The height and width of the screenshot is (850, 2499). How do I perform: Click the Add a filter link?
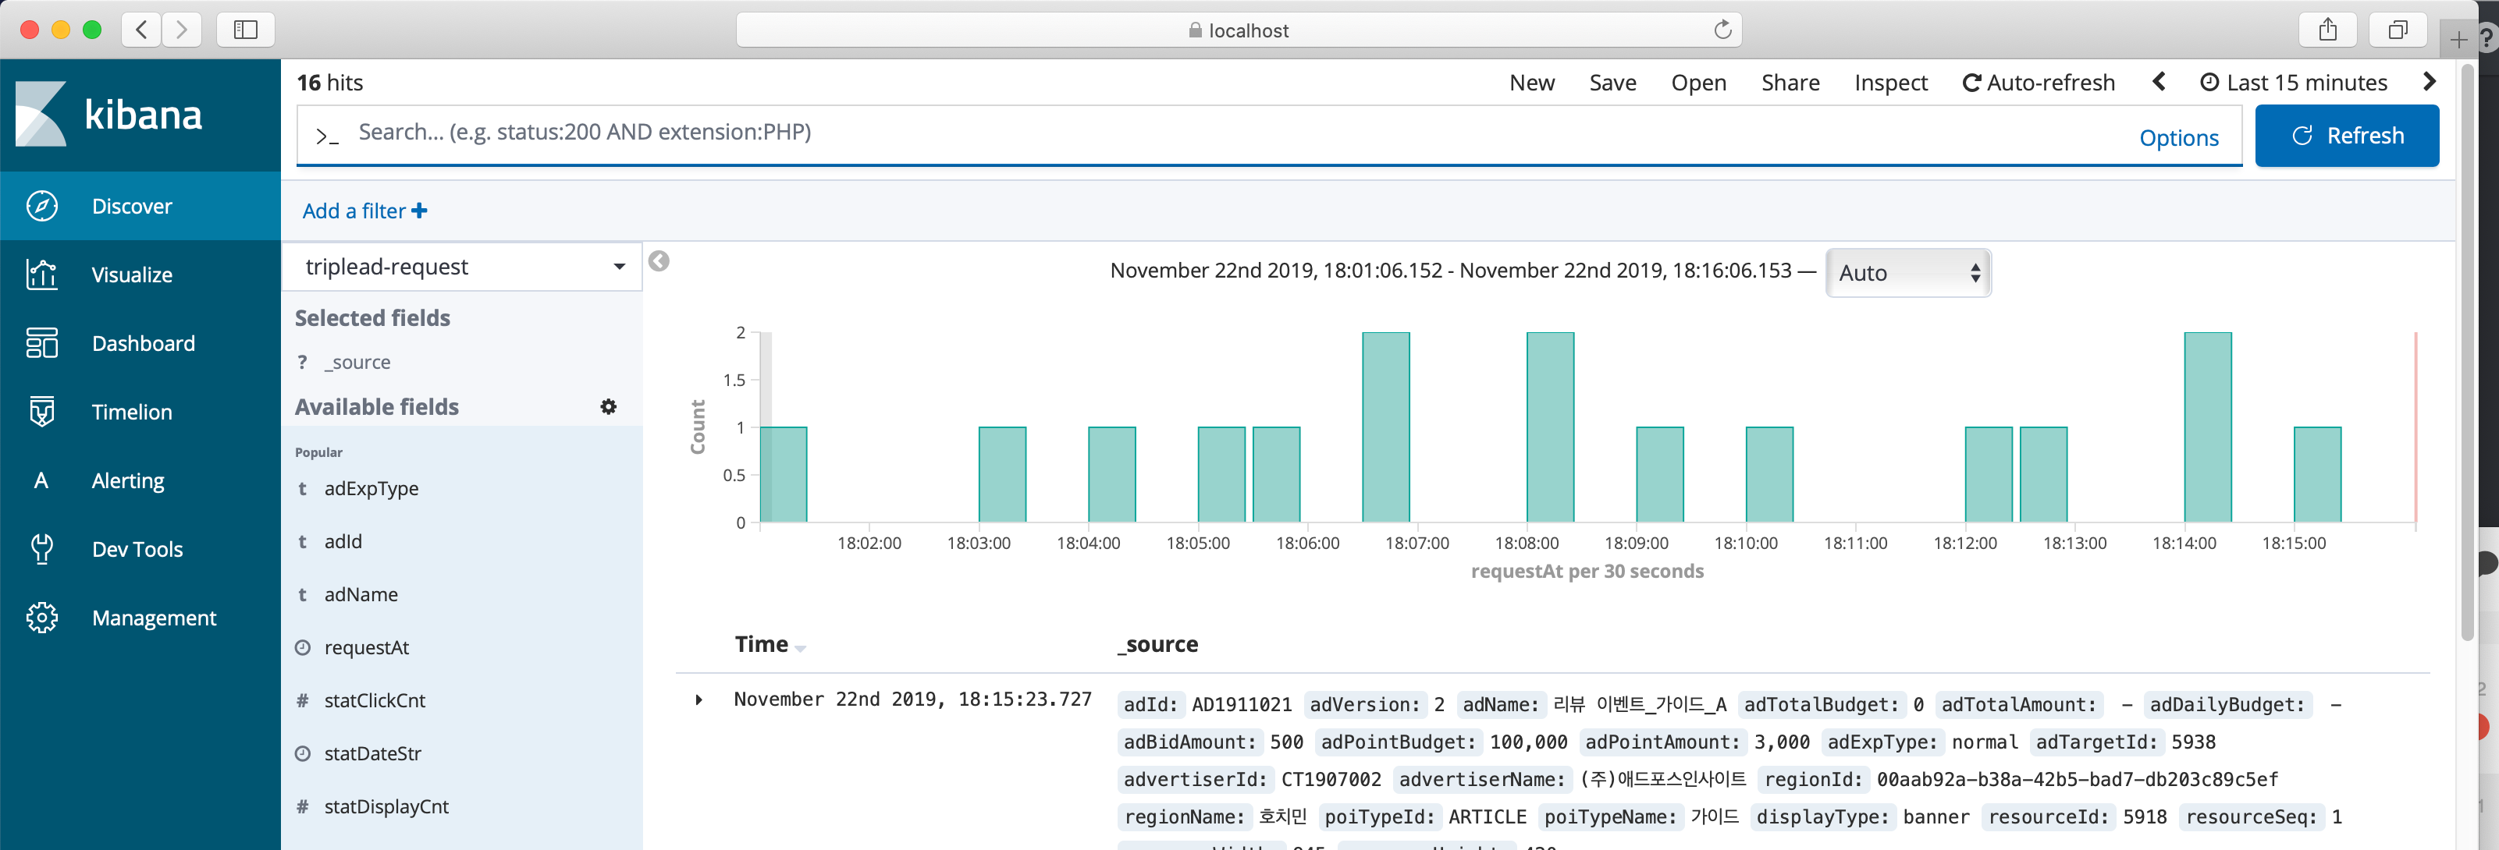[364, 211]
